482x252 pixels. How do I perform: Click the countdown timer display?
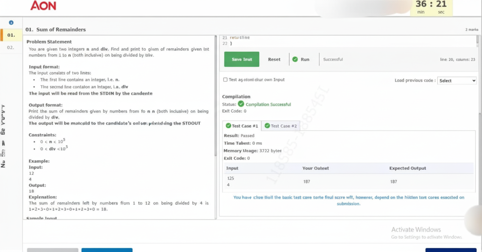[431, 8]
